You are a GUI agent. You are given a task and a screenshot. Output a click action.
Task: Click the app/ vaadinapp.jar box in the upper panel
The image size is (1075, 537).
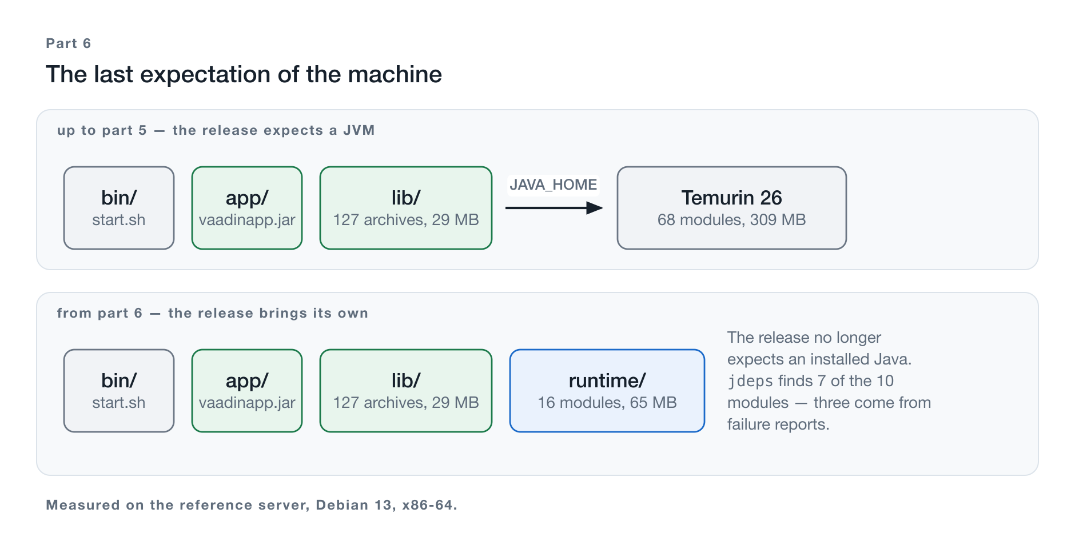[x=247, y=208]
